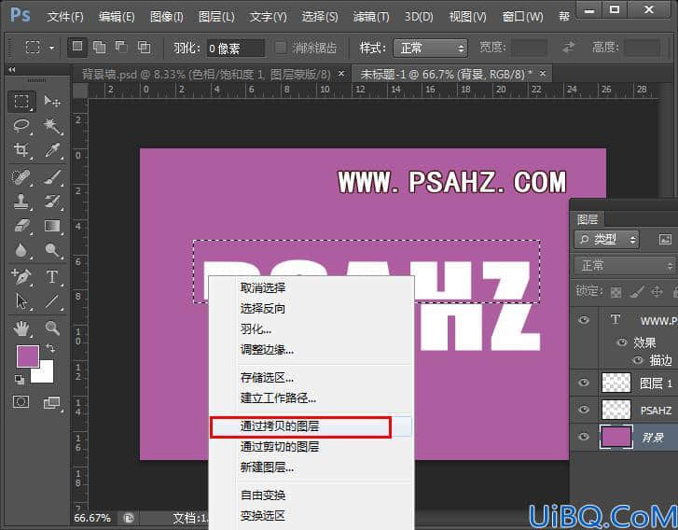The width and height of the screenshot is (678, 530).
Task: Hide the PSAHZ layer
Action: click(x=584, y=410)
